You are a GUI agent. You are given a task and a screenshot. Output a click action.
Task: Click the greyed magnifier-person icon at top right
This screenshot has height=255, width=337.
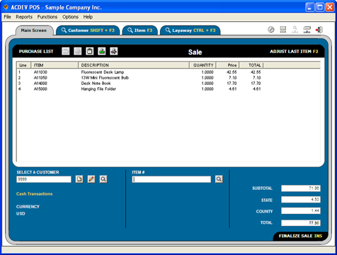click(x=295, y=30)
